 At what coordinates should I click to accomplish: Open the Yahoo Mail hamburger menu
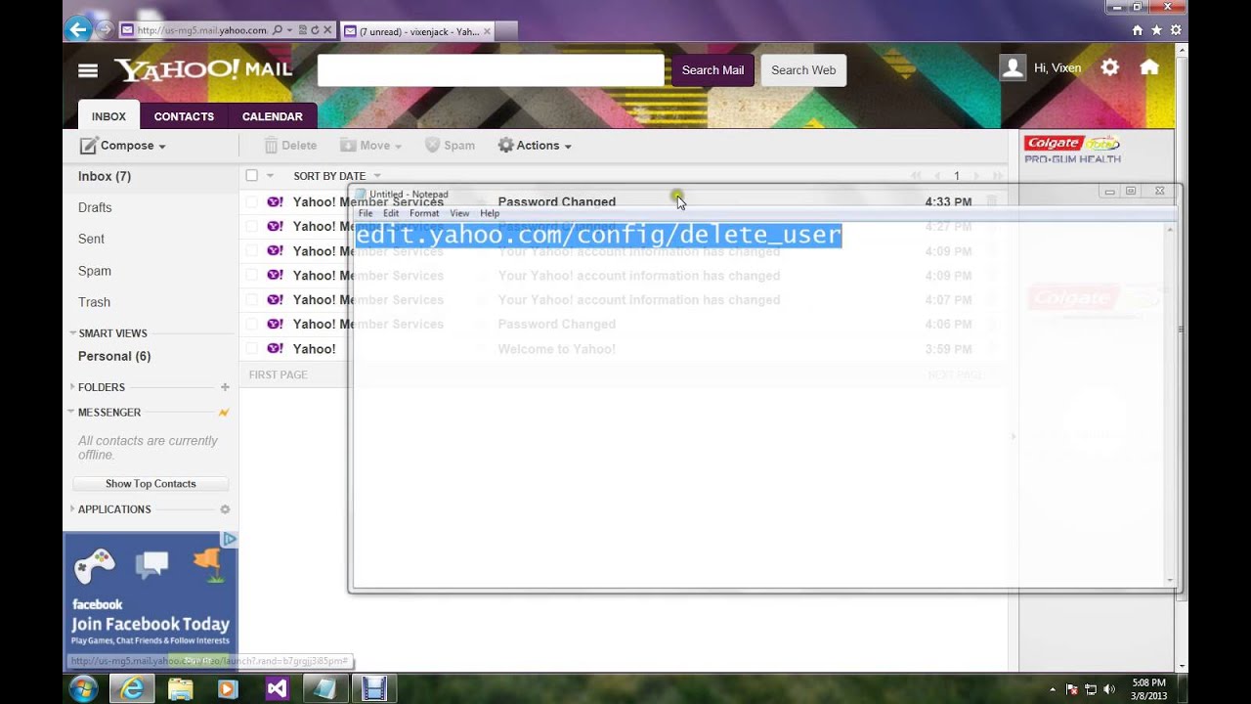[88, 70]
